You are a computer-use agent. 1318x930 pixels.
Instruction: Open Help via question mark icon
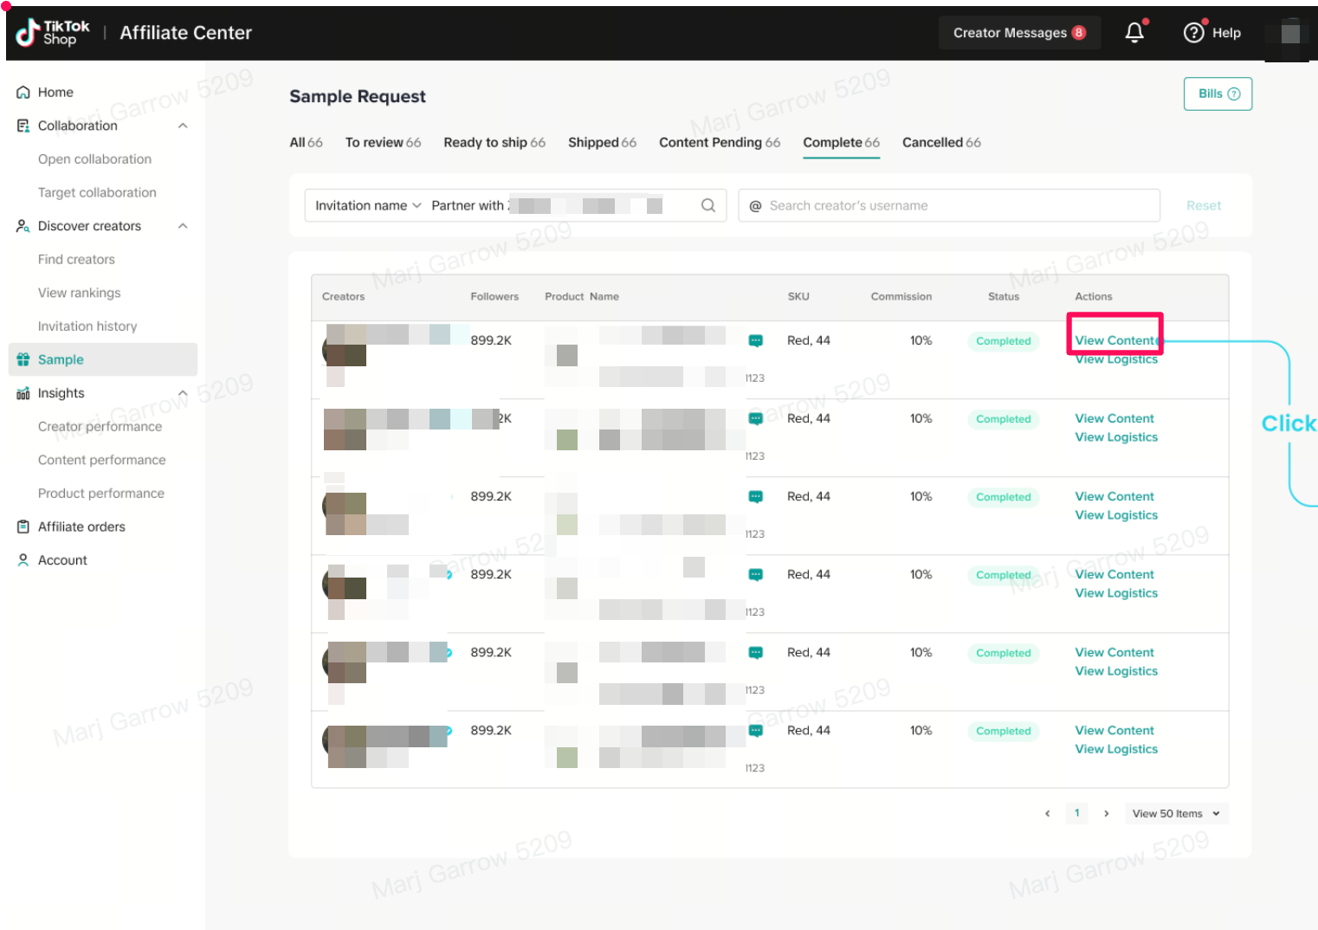pyautogui.click(x=1193, y=33)
